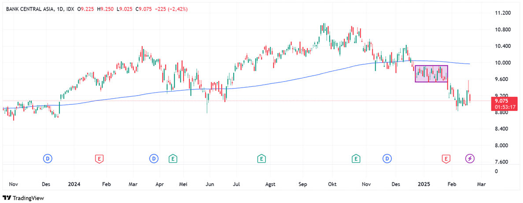Click the change value −225 (−2,42%)
The height and width of the screenshot is (203, 523).
[x=171, y=9]
